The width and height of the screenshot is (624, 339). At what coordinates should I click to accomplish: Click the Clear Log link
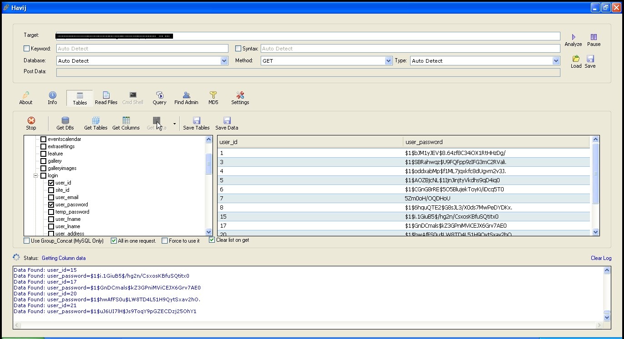tap(601, 258)
